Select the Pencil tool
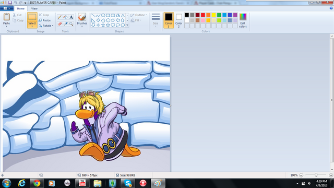334x188 pixels. point(59,17)
